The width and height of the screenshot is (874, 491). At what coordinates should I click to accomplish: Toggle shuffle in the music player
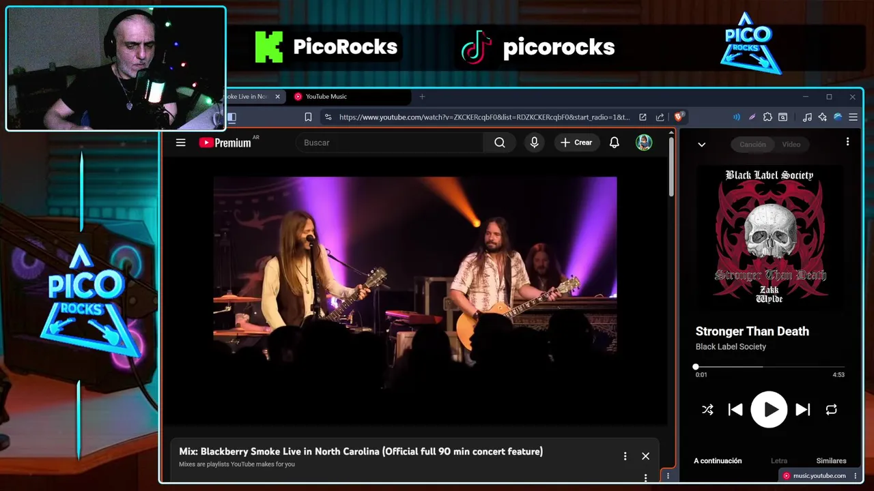click(x=707, y=410)
